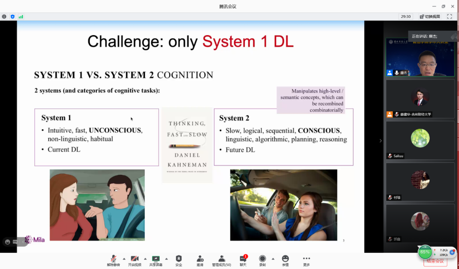
Task: Check the green network signal indicator
Action: coord(21,17)
